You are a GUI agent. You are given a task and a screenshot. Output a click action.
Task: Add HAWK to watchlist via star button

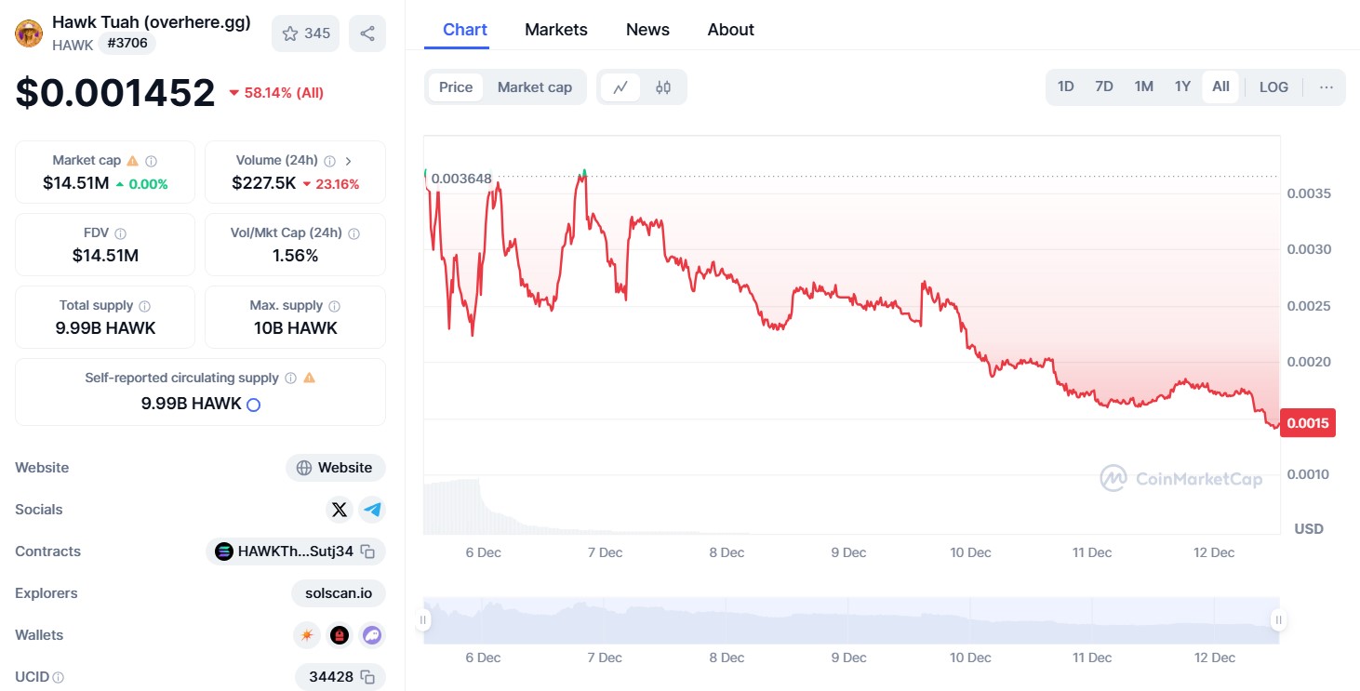pos(306,33)
